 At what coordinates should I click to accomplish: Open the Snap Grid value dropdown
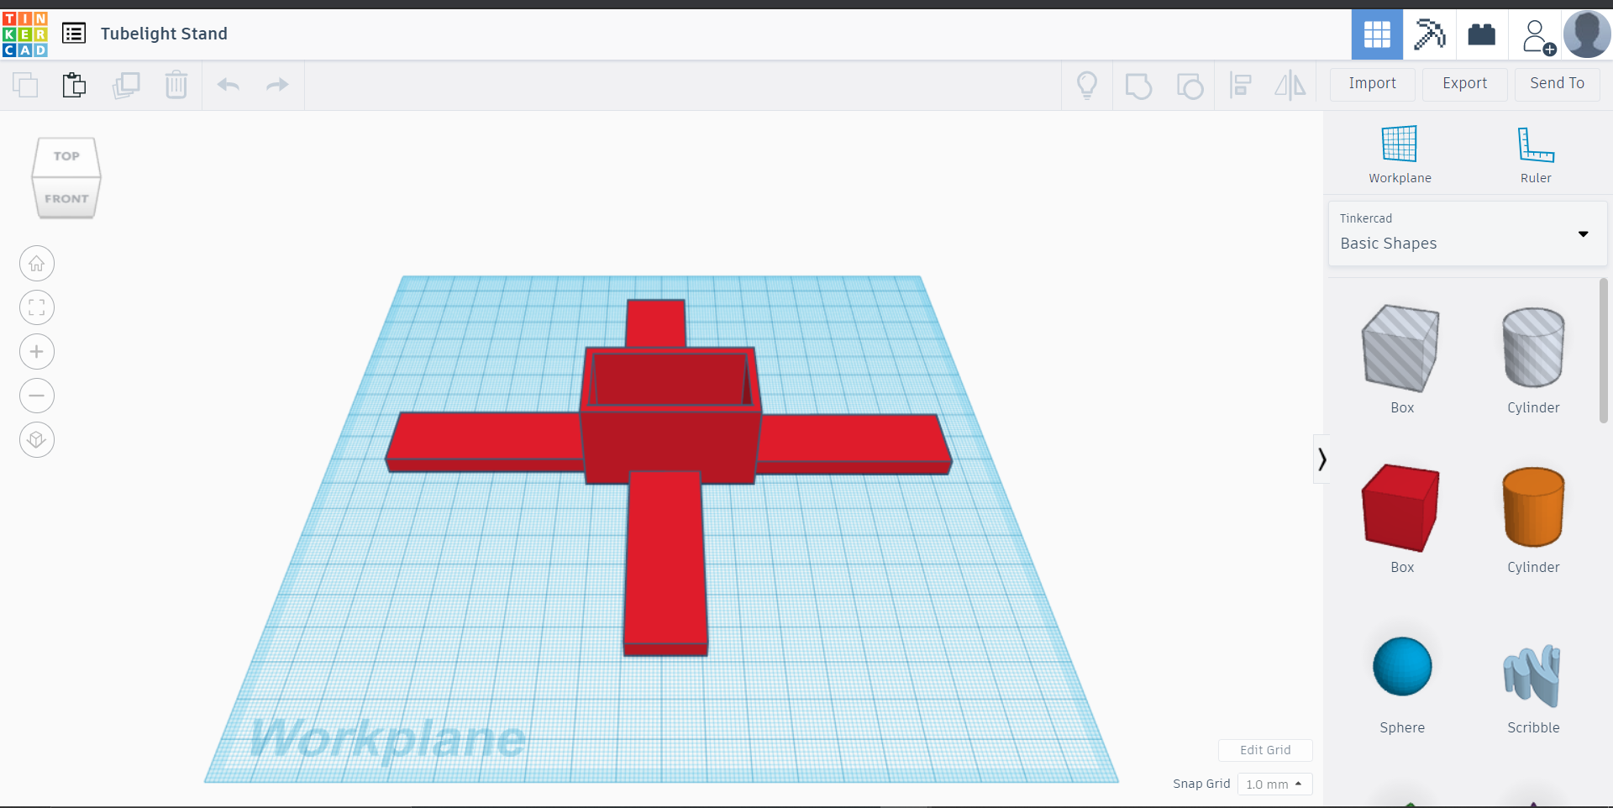(1274, 784)
